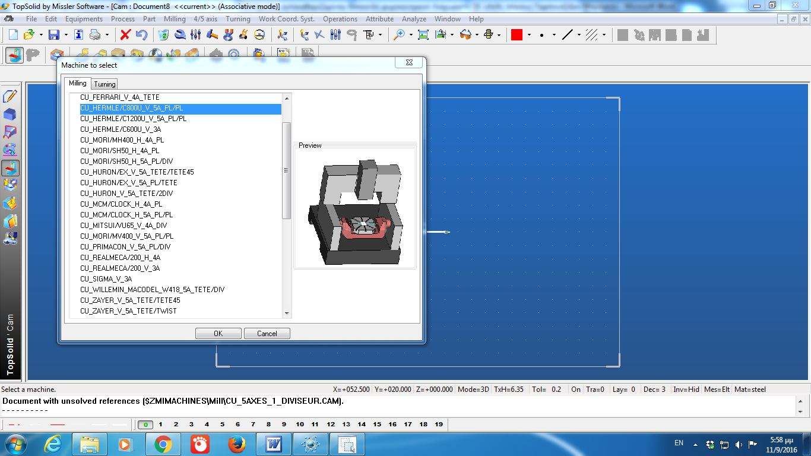This screenshot has width=811, height=456.
Task: Click the surface design icon in left sidebar
Action: point(10,132)
